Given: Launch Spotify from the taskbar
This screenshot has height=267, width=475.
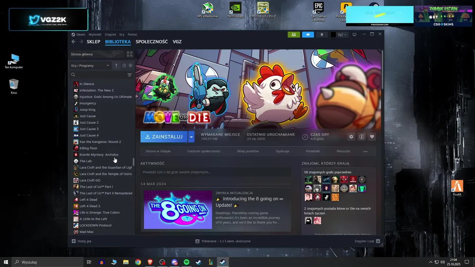Looking at the screenshot, I should (187, 262).
